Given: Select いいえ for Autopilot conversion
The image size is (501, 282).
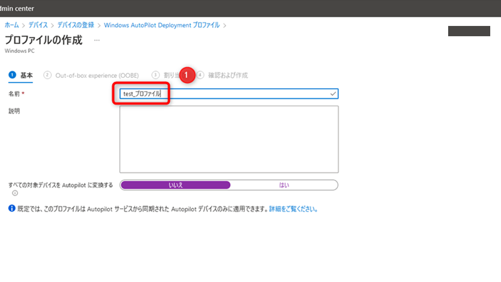Looking at the screenshot, I should (175, 185).
